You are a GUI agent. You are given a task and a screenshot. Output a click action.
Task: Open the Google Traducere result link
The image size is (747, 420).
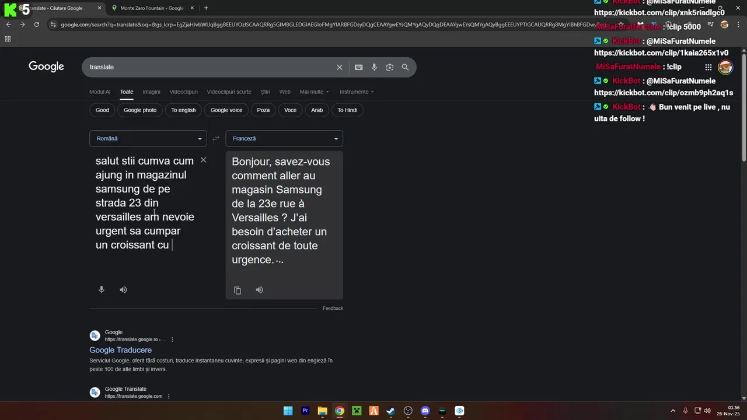[x=120, y=350]
